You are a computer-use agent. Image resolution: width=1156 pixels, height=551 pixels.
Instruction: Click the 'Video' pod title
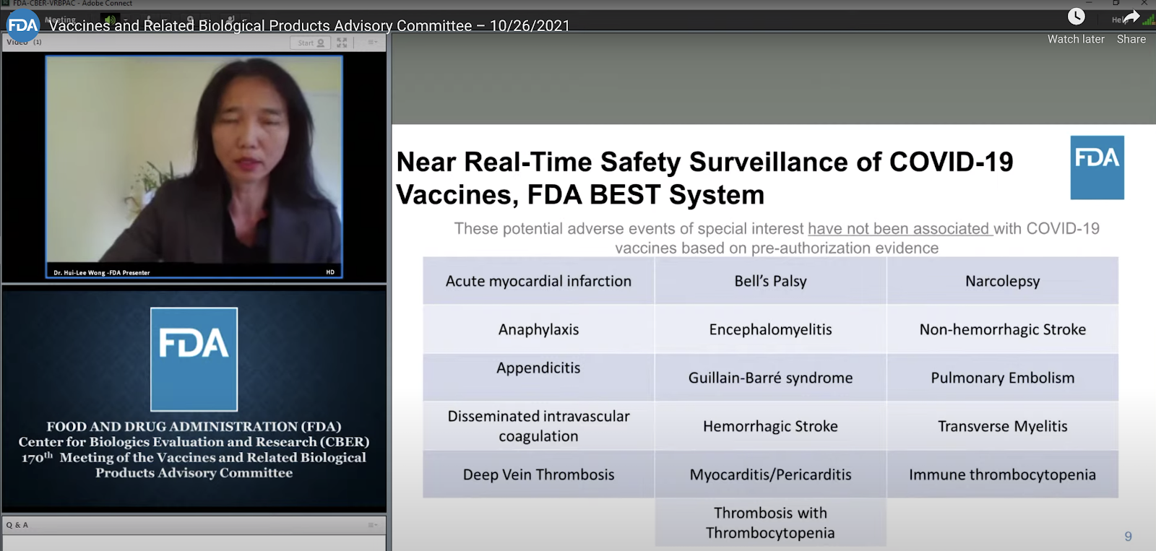[x=17, y=42]
